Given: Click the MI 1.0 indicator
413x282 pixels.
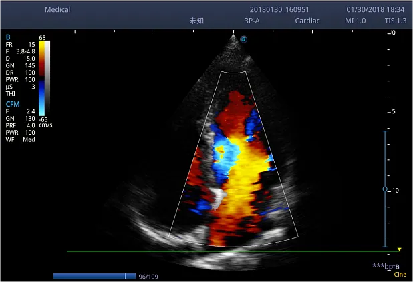Looking at the screenshot, I should pyautogui.click(x=355, y=21).
